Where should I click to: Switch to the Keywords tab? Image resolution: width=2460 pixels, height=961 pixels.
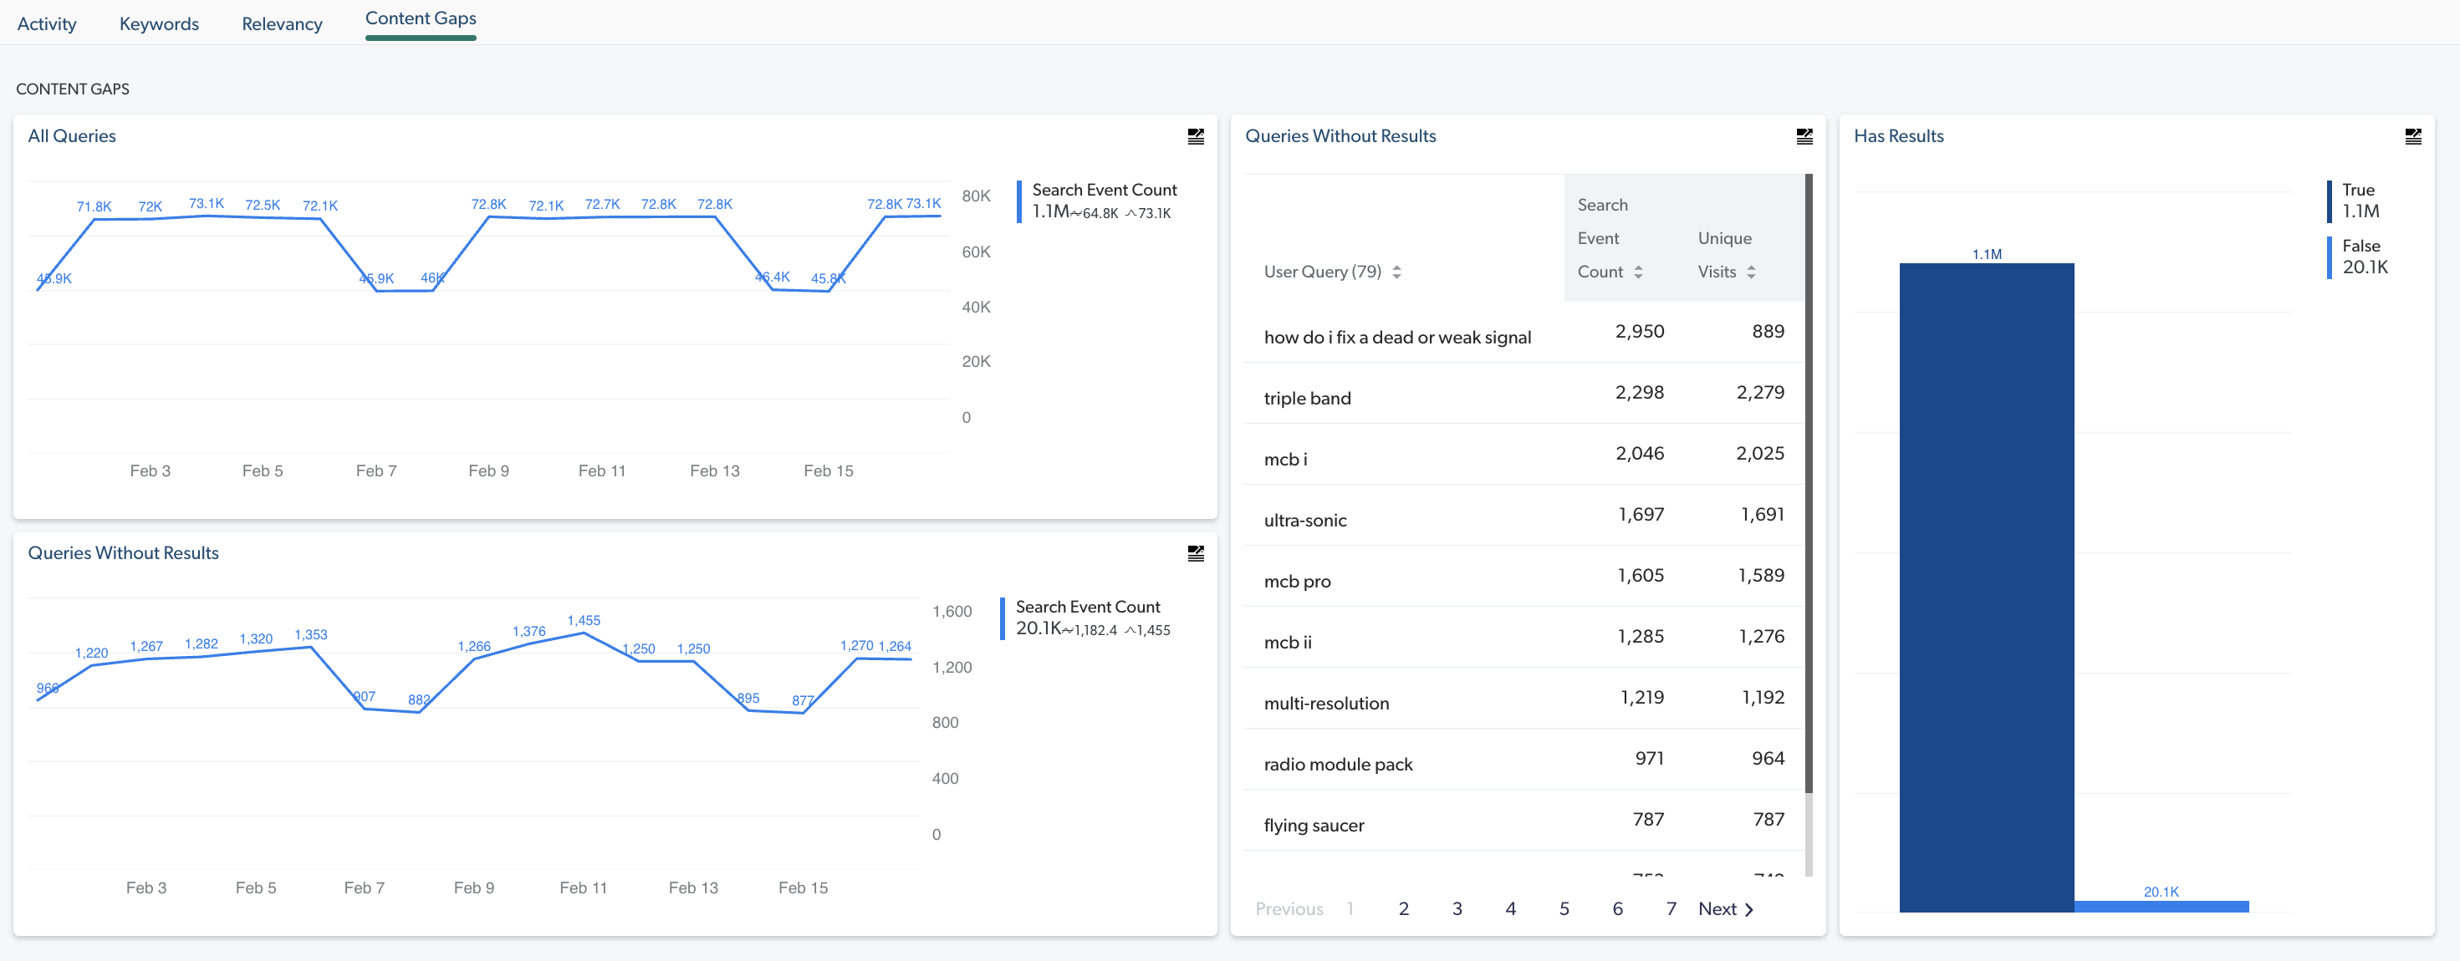(159, 23)
